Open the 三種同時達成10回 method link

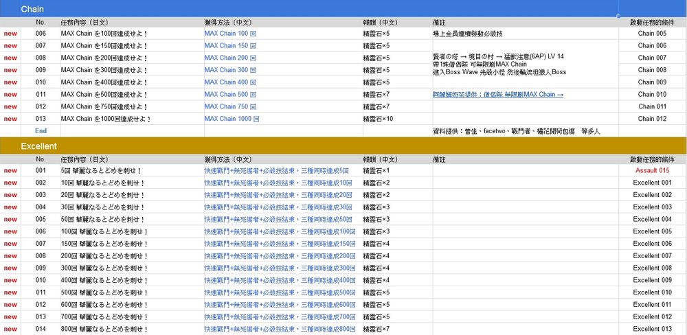(x=278, y=183)
